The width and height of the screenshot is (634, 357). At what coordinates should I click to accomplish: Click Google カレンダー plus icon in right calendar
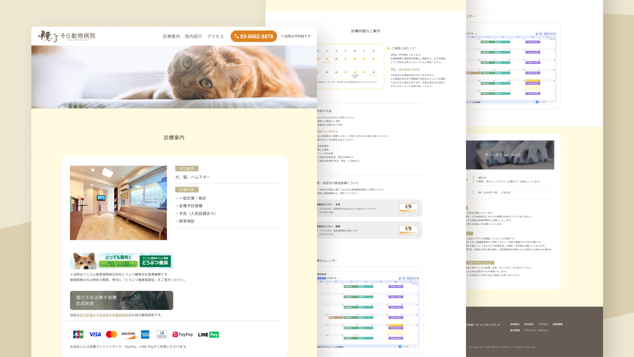coord(537,102)
